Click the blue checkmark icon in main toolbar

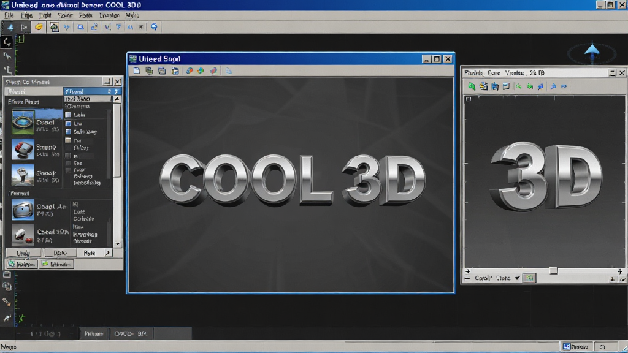coord(107,27)
